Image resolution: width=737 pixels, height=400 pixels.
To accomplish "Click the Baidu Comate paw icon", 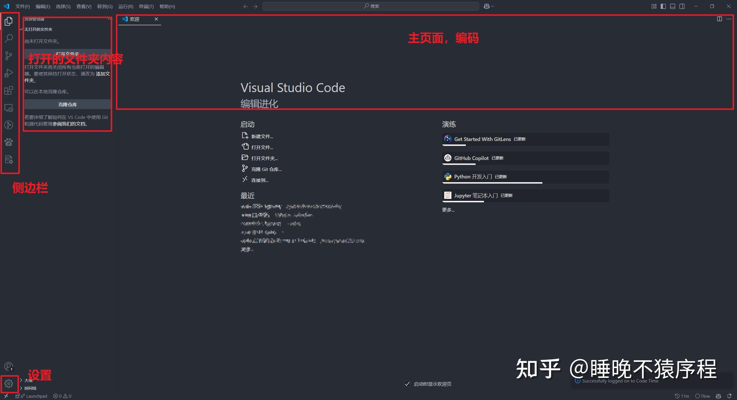I will 9,142.
